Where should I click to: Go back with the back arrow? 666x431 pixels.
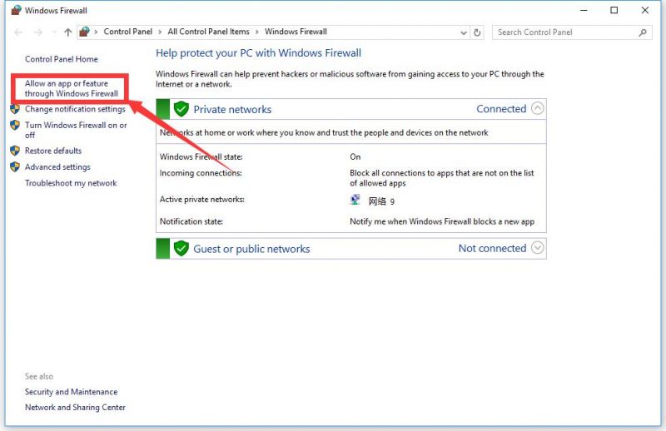click(x=18, y=32)
